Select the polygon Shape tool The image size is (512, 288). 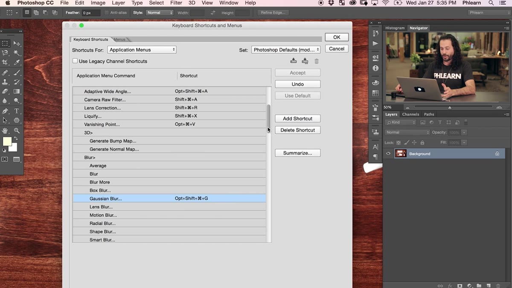coord(17,121)
